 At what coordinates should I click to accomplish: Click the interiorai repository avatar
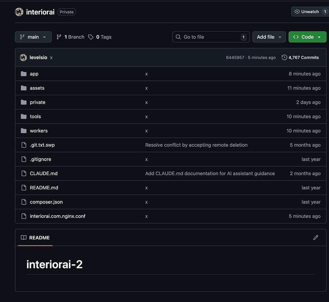[x=19, y=12]
